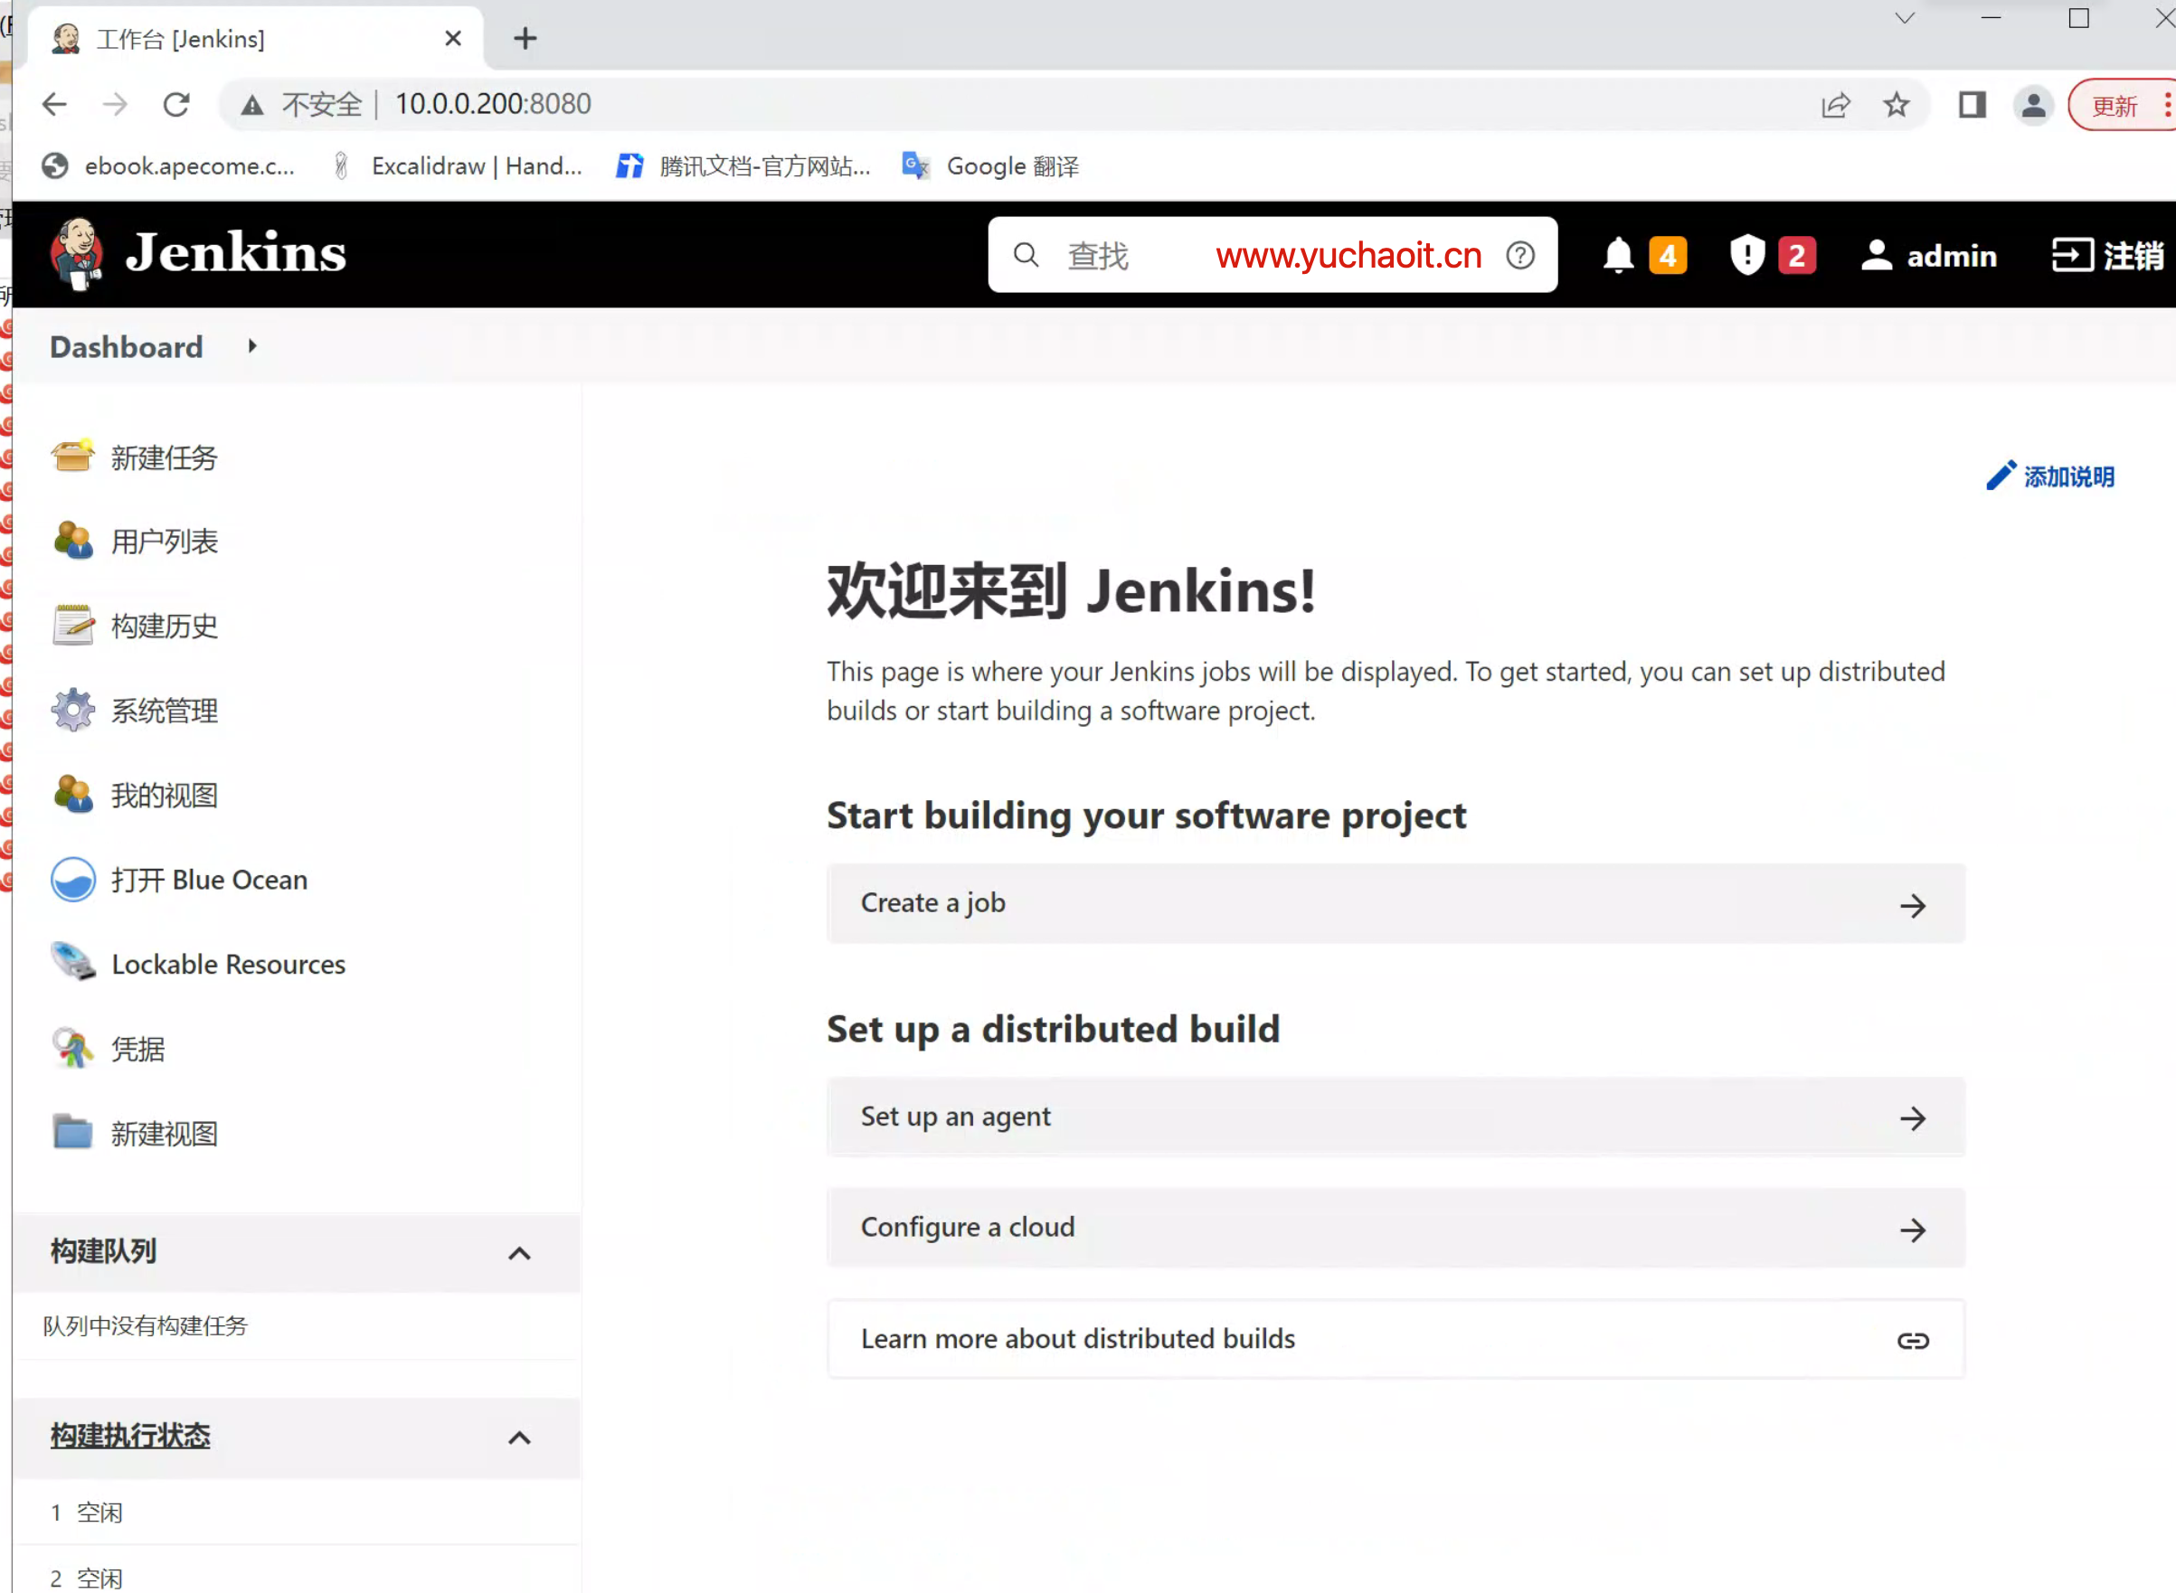2176x1593 pixels.
Task: Open Learn more about distributed builds link
Action: (x=1395, y=1339)
